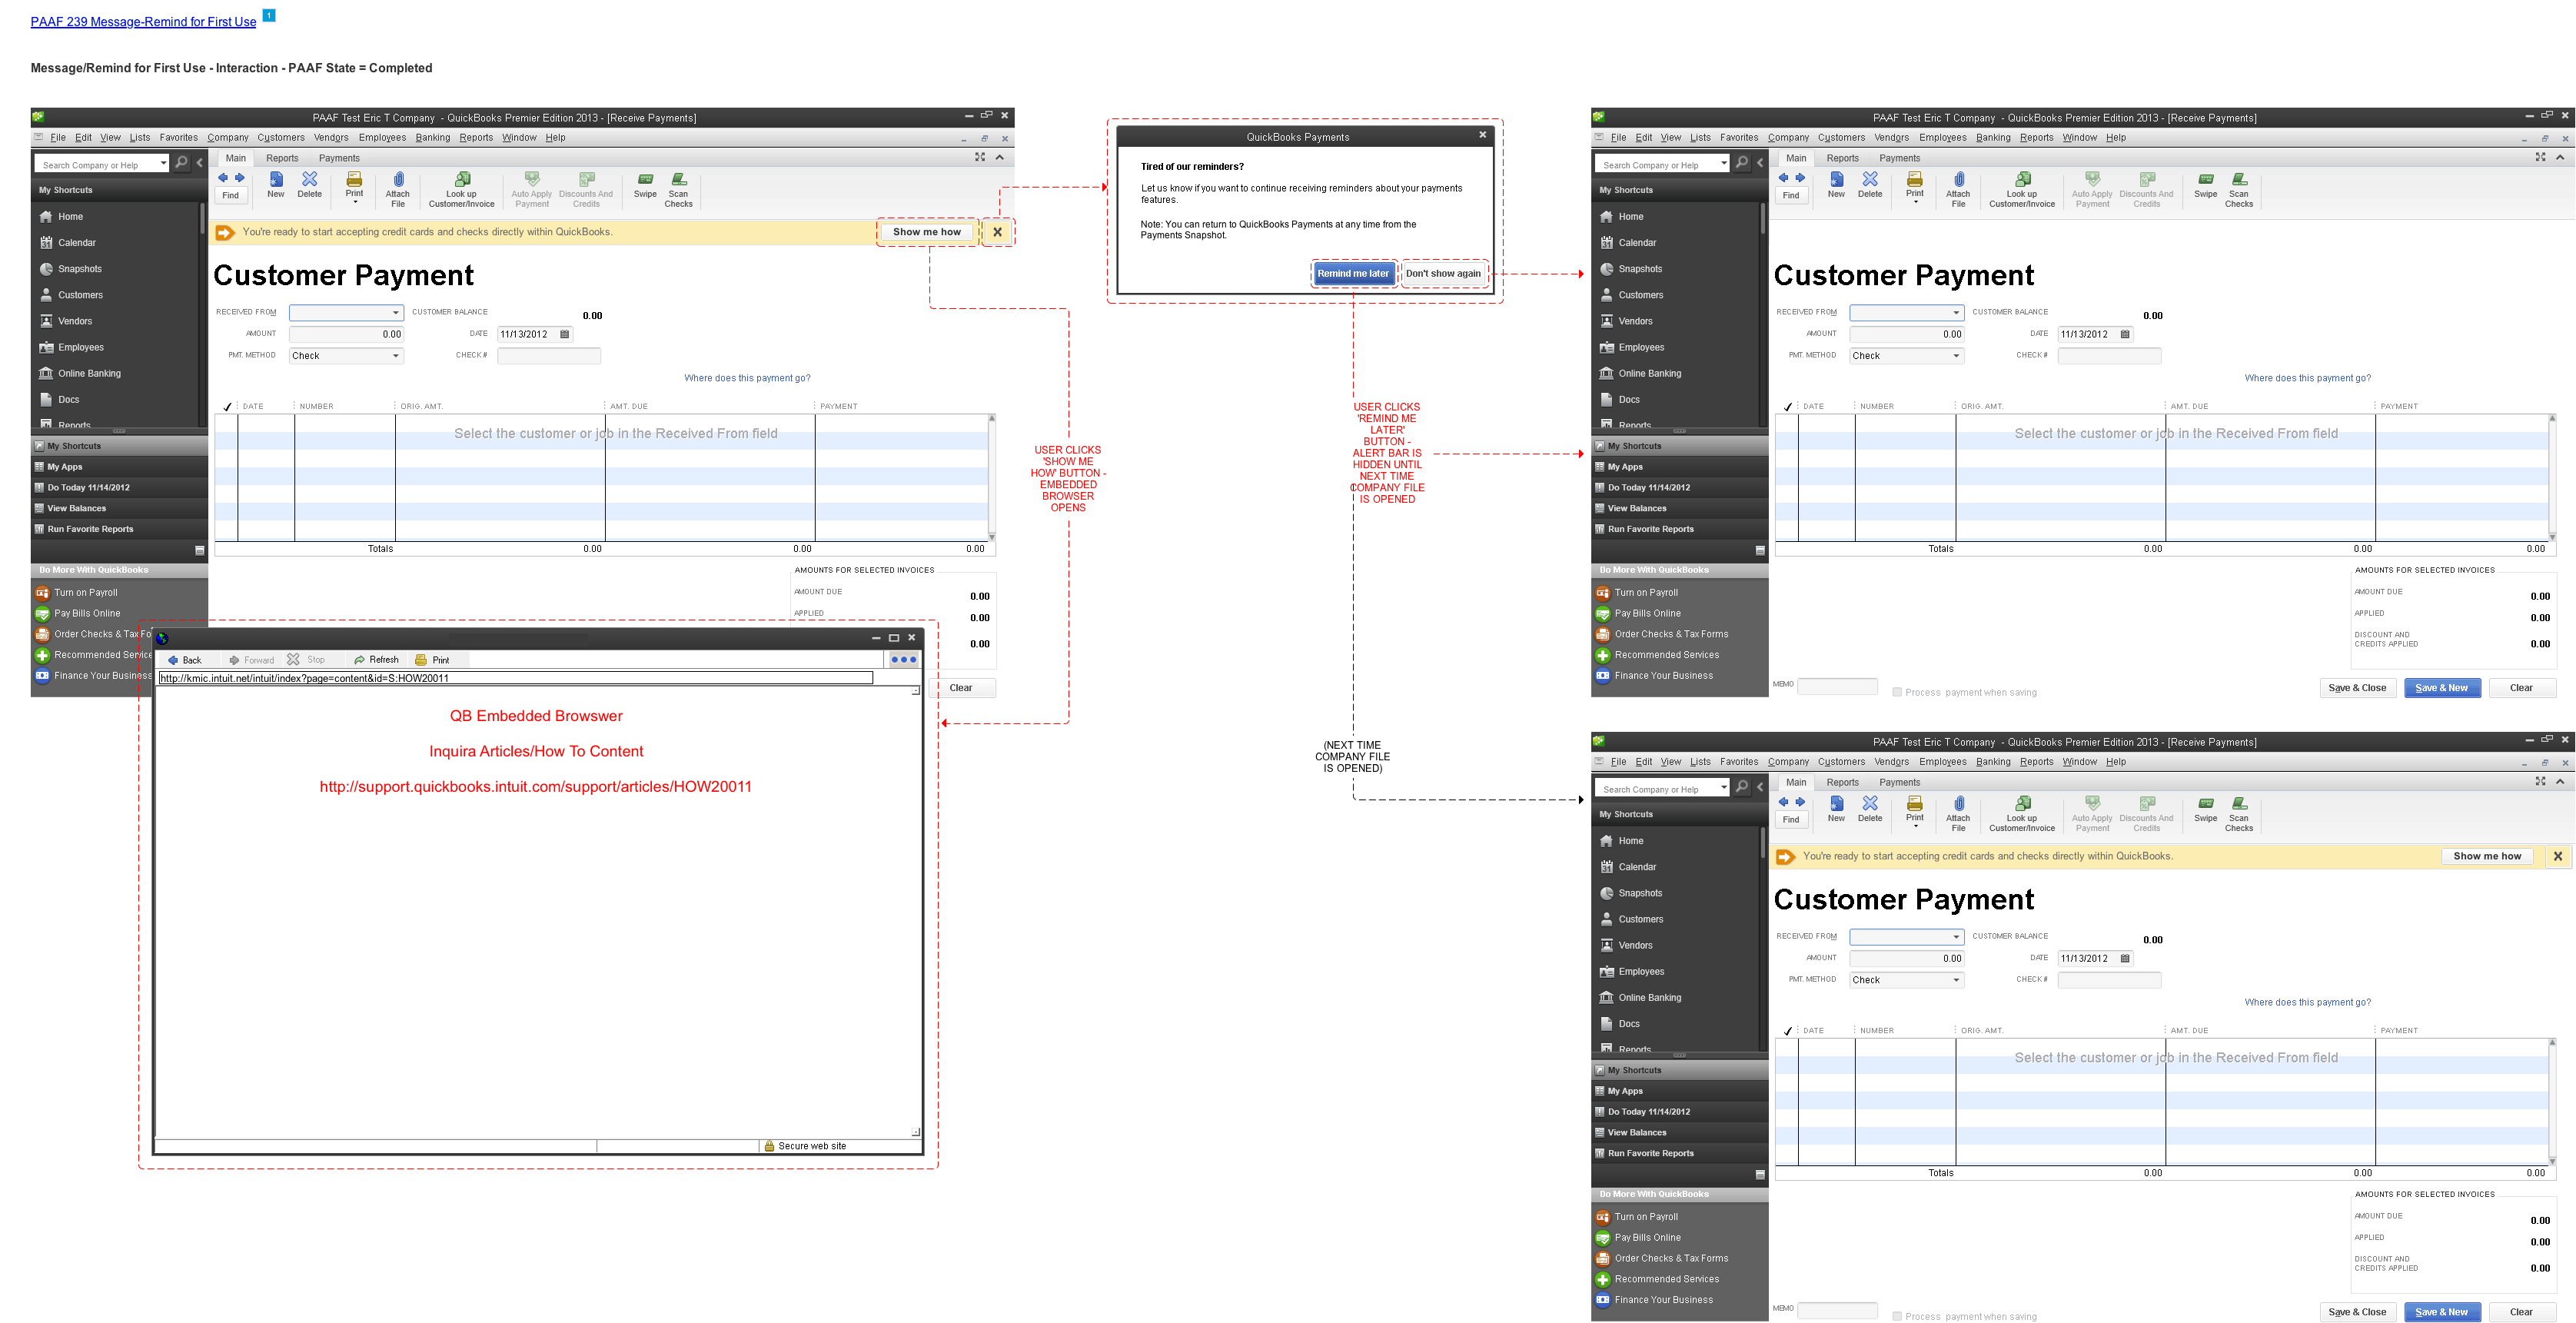Click Turn on Payroll in upper-right window

click(x=1646, y=592)
